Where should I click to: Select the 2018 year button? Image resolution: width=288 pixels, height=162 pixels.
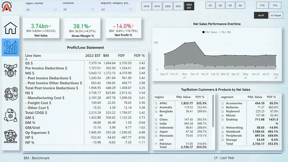[x=146, y=6]
